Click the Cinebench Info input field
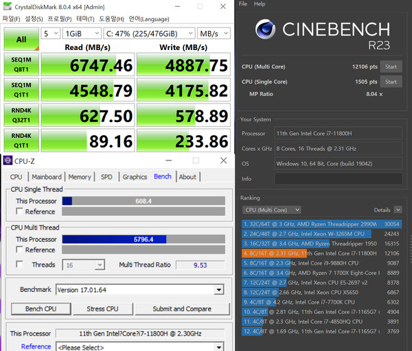412x351 pixels. pos(338,179)
